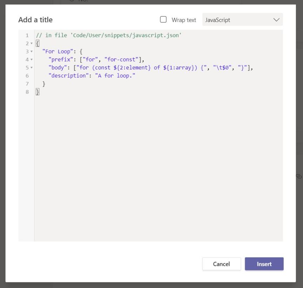
Task: Open the JavaScript language dropdown
Action: [242, 20]
